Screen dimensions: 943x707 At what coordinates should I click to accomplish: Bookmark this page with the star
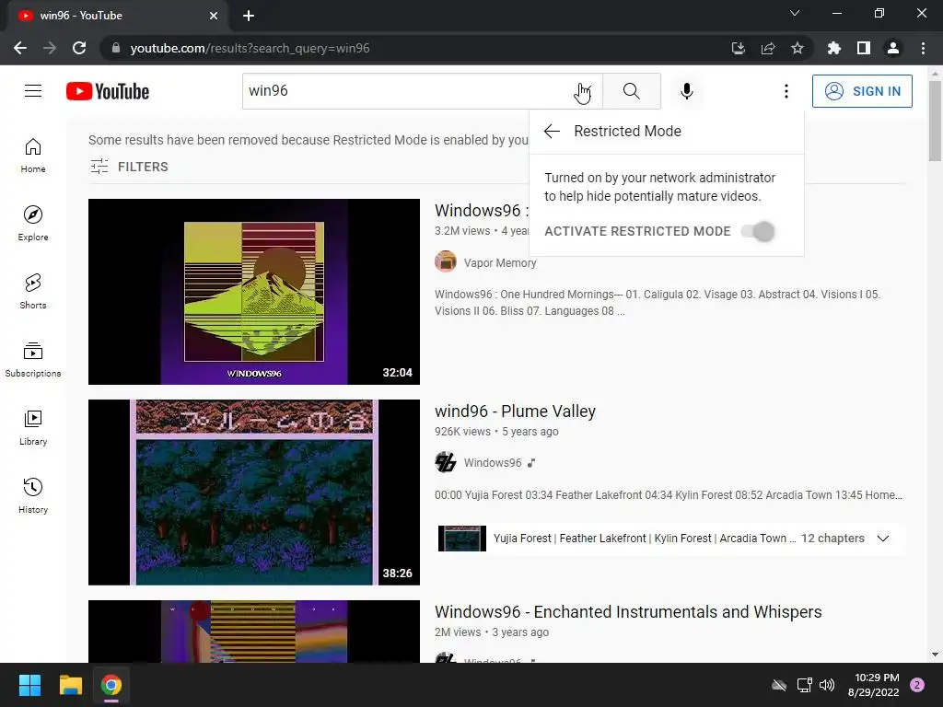(797, 48)
